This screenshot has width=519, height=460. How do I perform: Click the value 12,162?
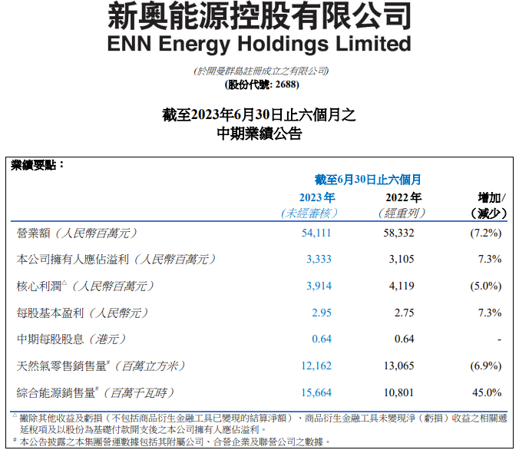point(316,366)
